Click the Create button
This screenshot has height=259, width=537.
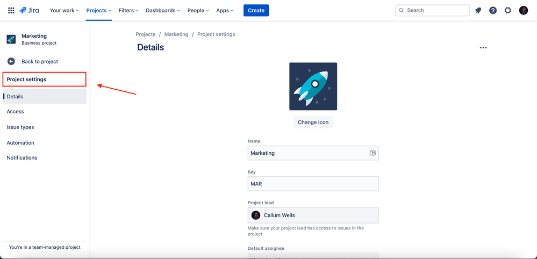click(256, 10)
